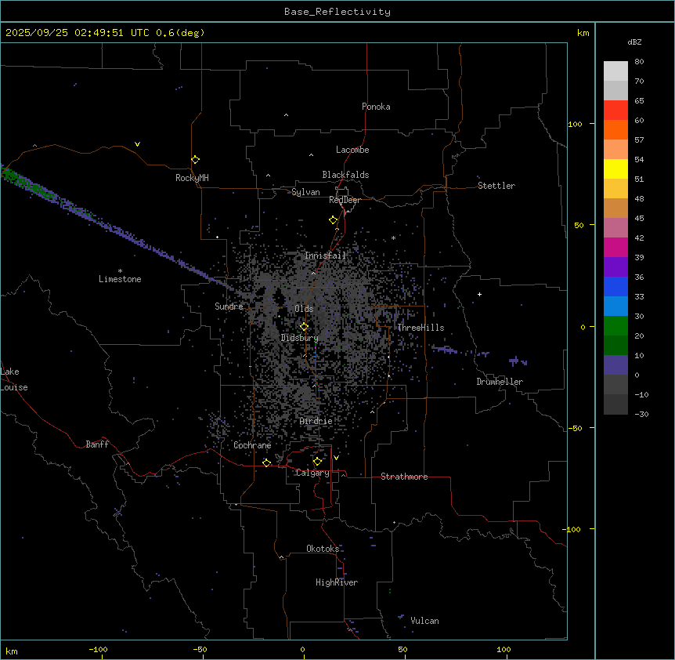Image resolution: width=675 pixels, height=660 pixels.
Task: Pick the bright red swatch in dBZ legend
Action: coord(615,110)
